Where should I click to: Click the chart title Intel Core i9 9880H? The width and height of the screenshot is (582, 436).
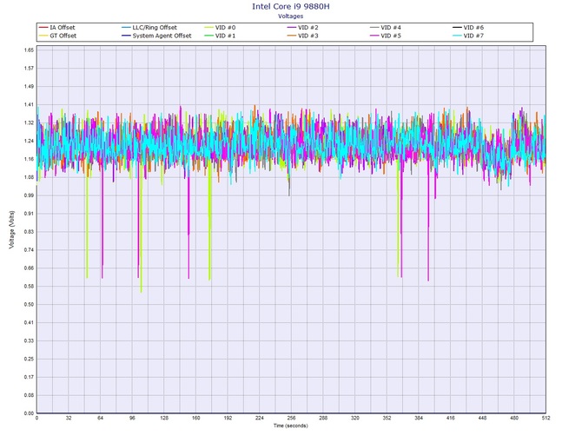tap(291, 6)
